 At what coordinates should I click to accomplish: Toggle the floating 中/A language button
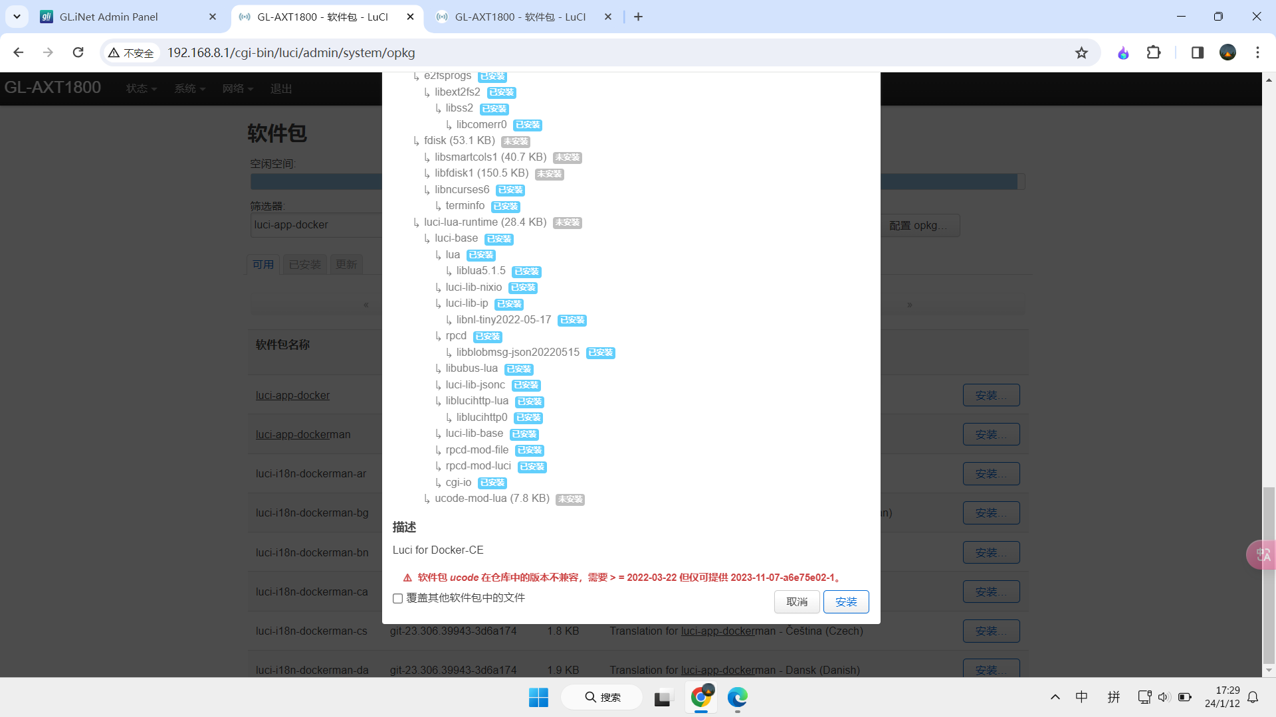coord(1261,554)
